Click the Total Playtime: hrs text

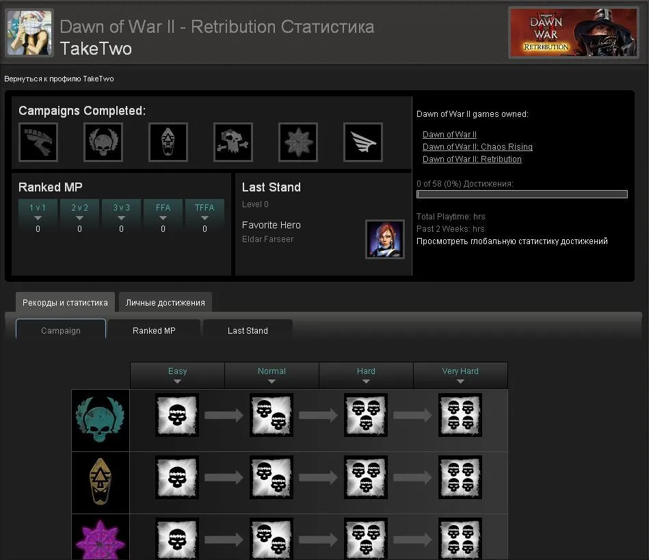tap(451, 216)
